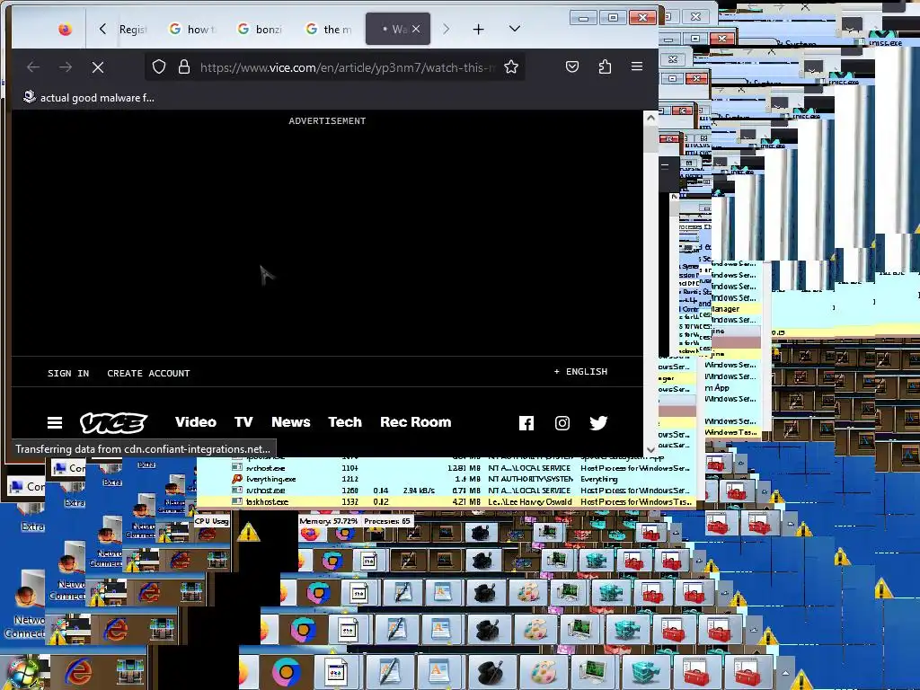
Task: Visit Vice's Facebook page icon
Action: pos(526,423)
